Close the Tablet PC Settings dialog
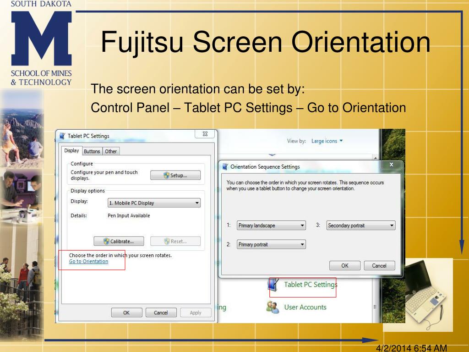469x352 pixels. 205,134
